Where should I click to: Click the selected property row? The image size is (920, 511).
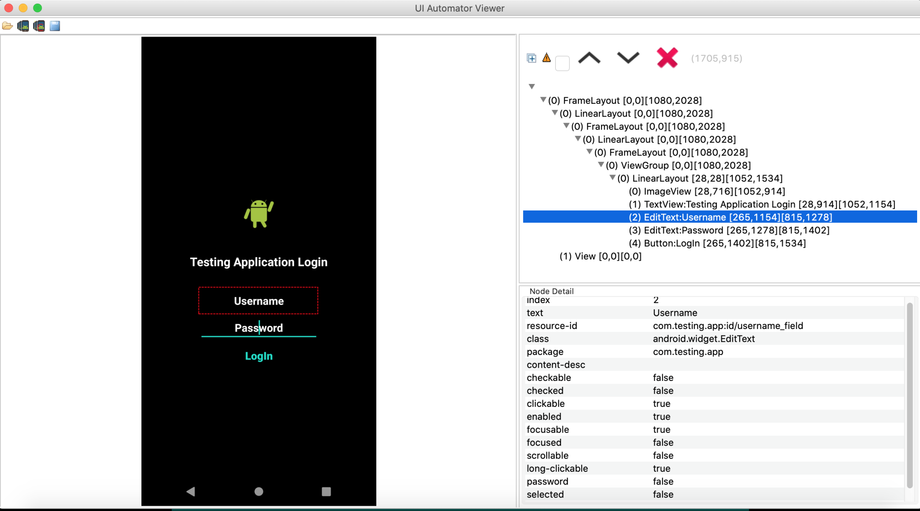coord(714,495)
